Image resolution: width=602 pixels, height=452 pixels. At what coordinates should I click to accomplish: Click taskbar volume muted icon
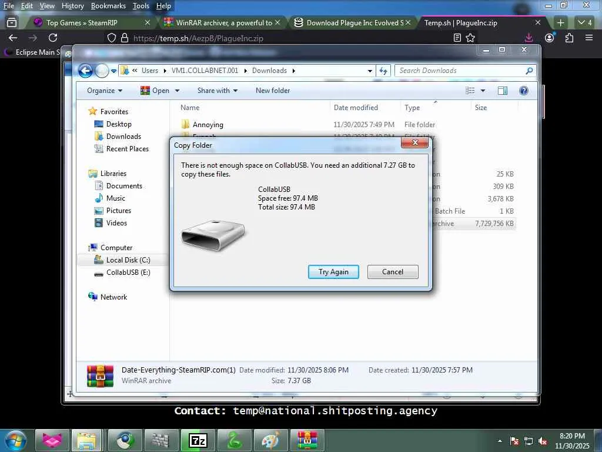(543, 441)
